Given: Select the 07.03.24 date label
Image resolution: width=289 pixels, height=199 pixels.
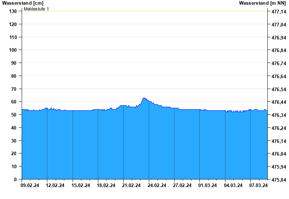Looking at the screenshot, I should (x=259, y=186).
